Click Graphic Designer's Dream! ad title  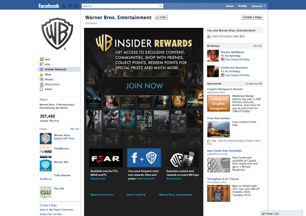tap(225, 89)
